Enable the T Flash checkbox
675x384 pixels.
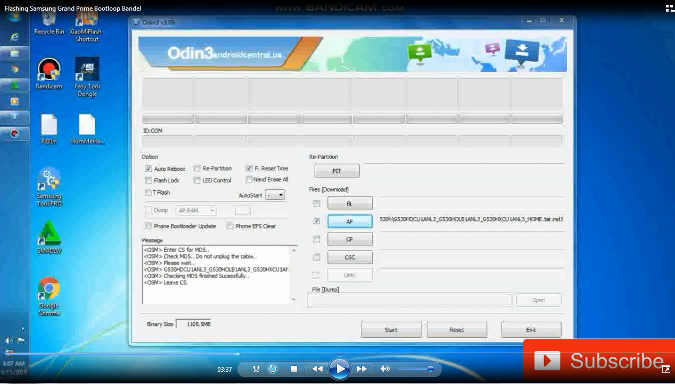tap(148, 192)
